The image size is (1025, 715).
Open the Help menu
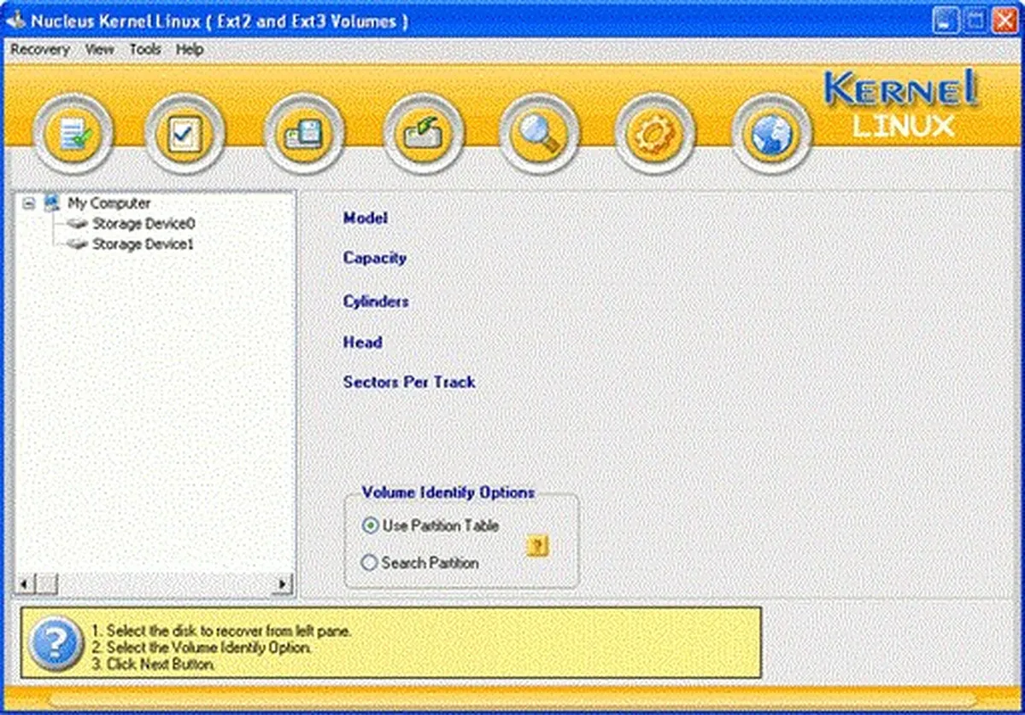[190, 49]
